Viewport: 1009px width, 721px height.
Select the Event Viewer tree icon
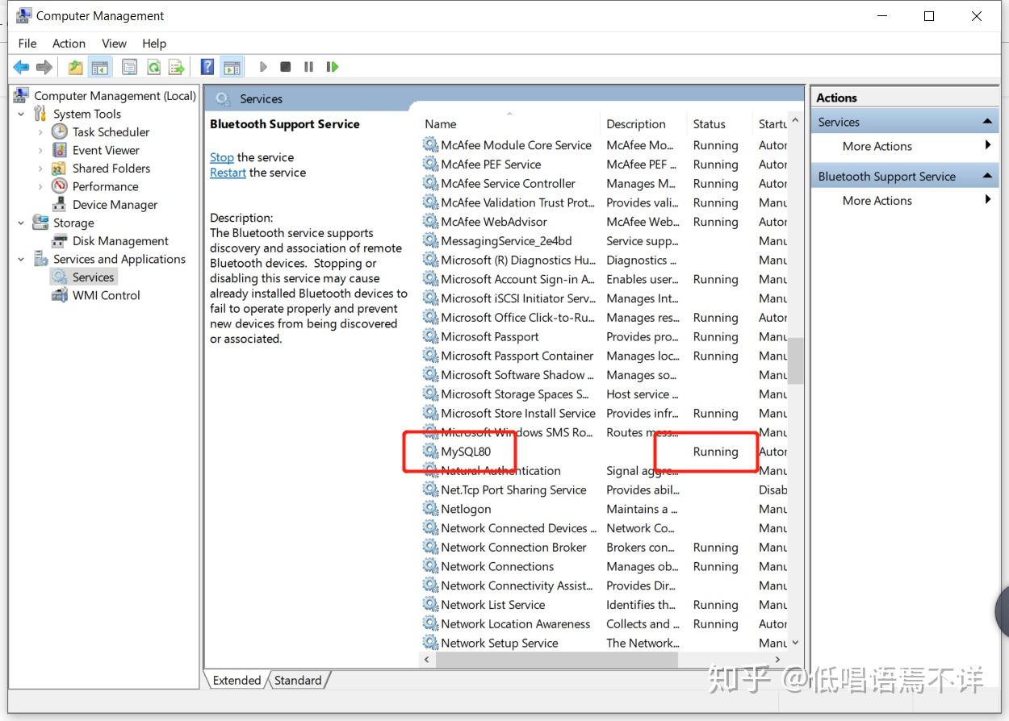pyautogui.click(x=60, y=150)
